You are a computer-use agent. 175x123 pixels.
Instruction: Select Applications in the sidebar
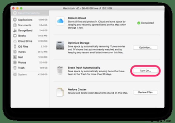click(30, 20)
